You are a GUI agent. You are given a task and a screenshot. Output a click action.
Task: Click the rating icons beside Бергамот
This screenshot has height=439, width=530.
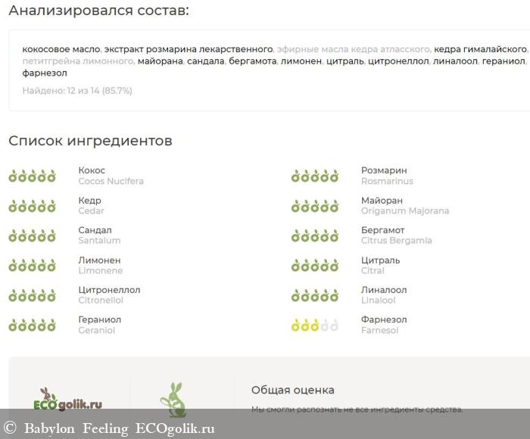point(315,236)
